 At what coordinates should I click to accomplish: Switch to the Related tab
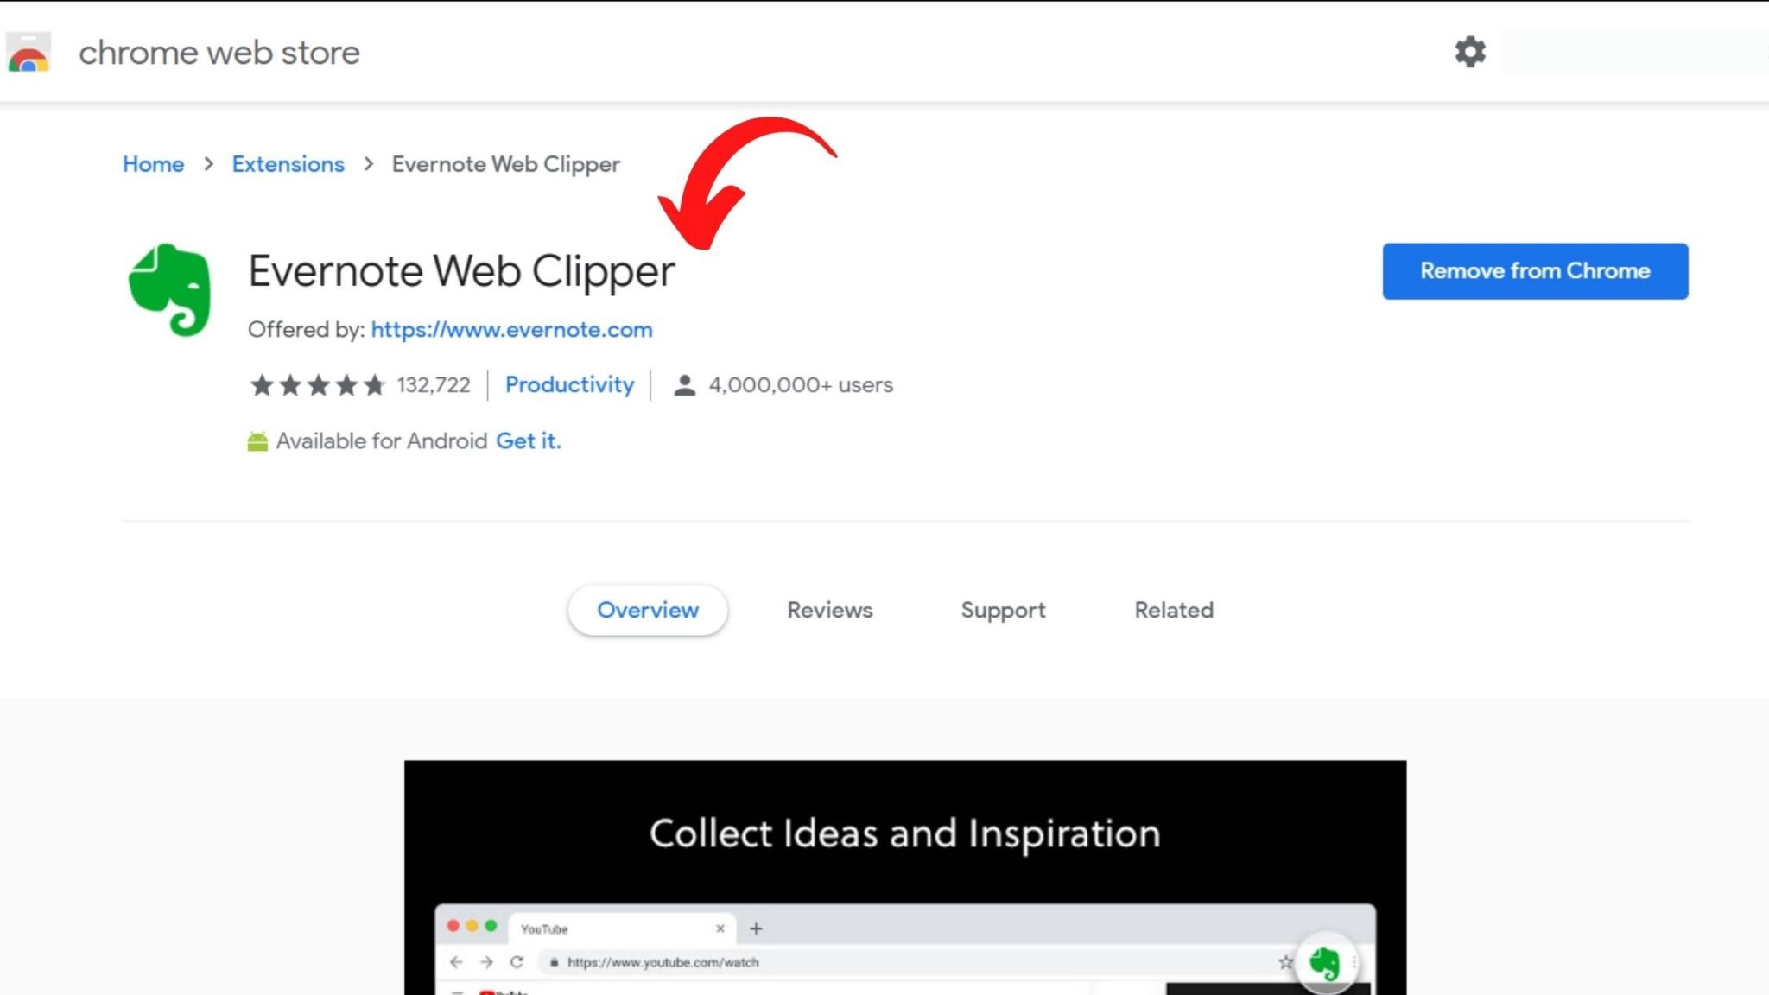[1174, 610]
